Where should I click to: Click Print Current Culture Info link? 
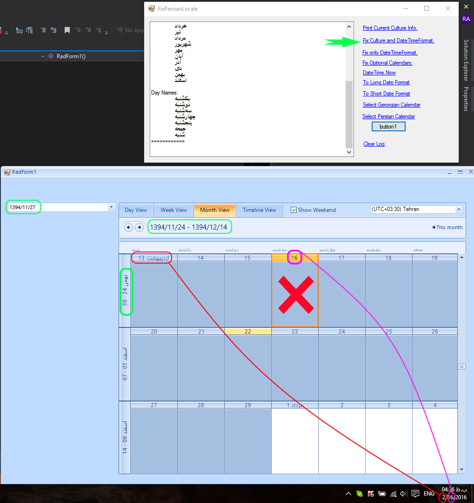point(390,28)
